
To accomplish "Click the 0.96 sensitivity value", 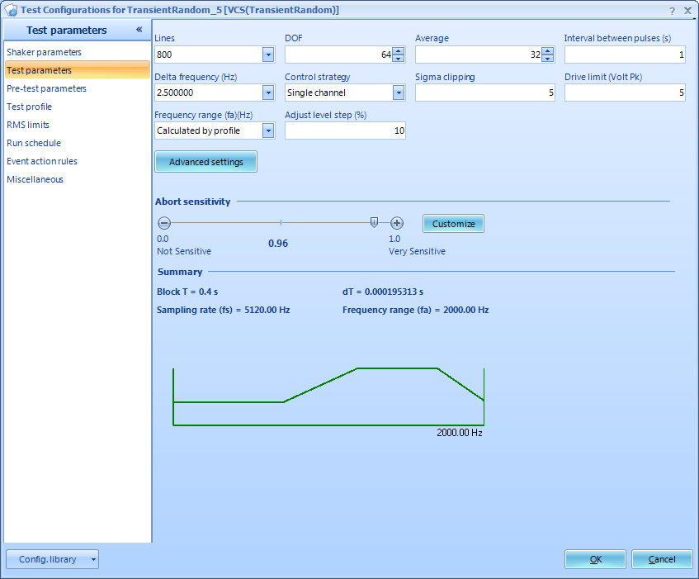I will point(278,244).
